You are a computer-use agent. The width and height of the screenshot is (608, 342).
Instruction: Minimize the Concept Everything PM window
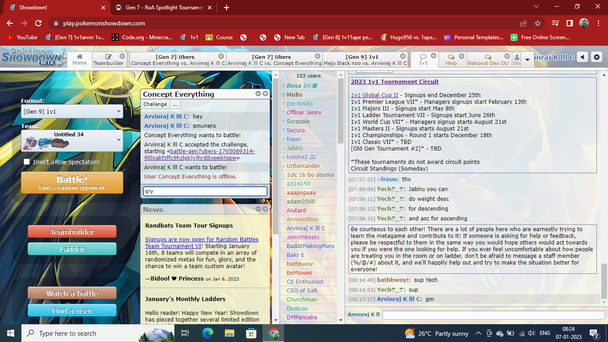(258, 94)
